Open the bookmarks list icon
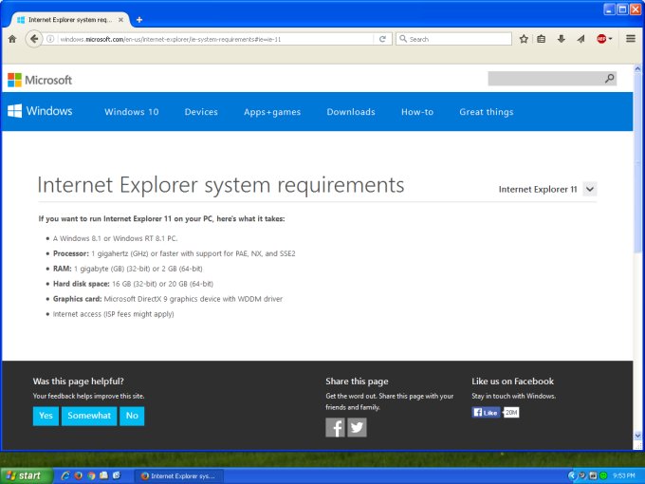 pos(542,39)
